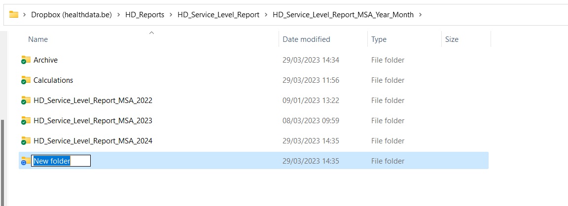Expand chevron after HD_Reports breadcrumb

[171, 15]
